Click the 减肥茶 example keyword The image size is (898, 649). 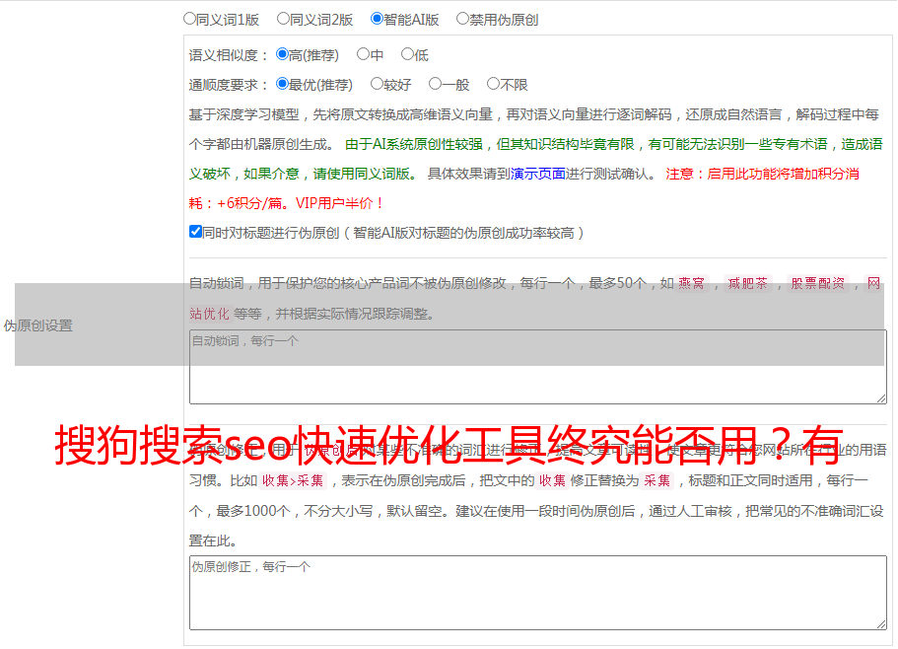pyautogui.click(x=747, y=283)
